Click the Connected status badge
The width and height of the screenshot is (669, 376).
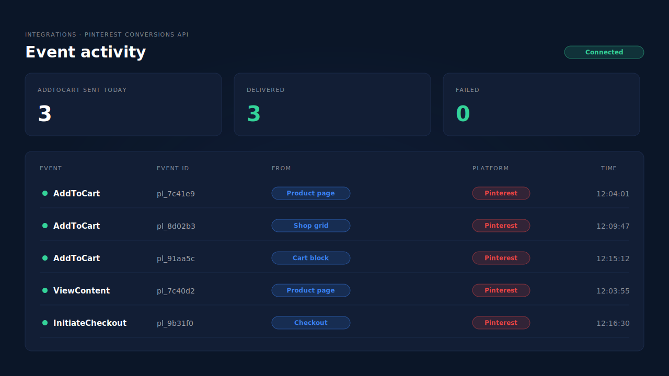point(604,52)
